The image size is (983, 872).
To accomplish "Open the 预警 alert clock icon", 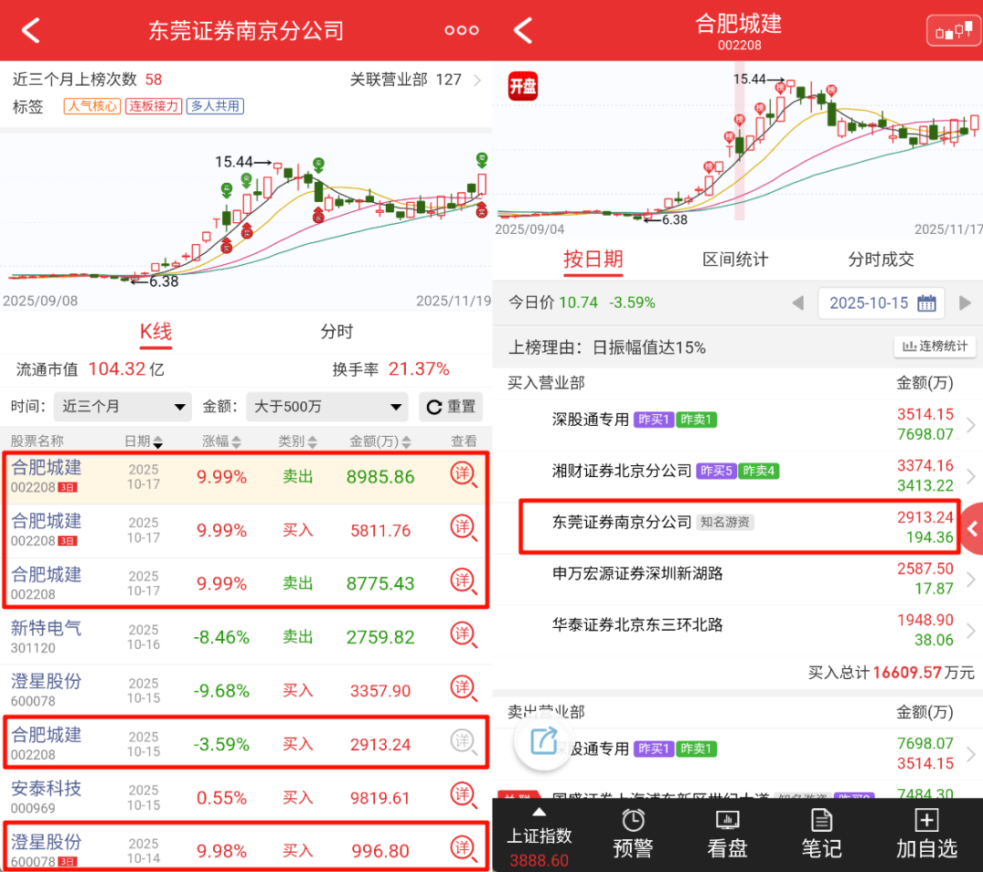I will click(x=633, y=820).
